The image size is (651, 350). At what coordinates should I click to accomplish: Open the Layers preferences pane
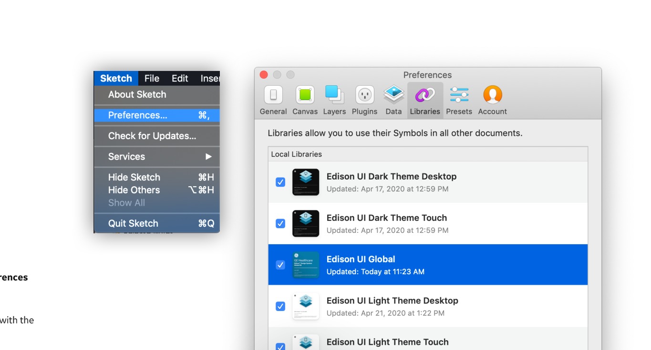point(334,100)
